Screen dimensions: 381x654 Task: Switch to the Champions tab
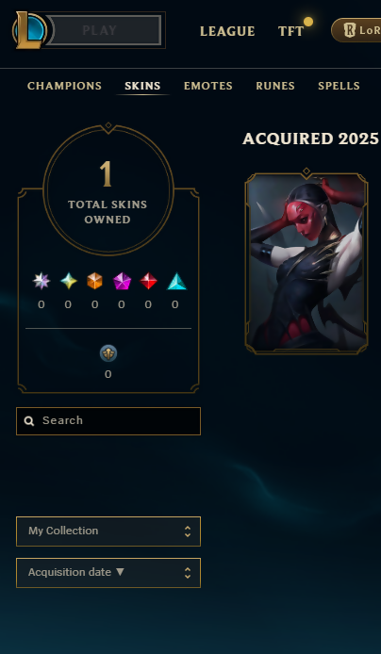pyautogui.click(x=64, y=86)
